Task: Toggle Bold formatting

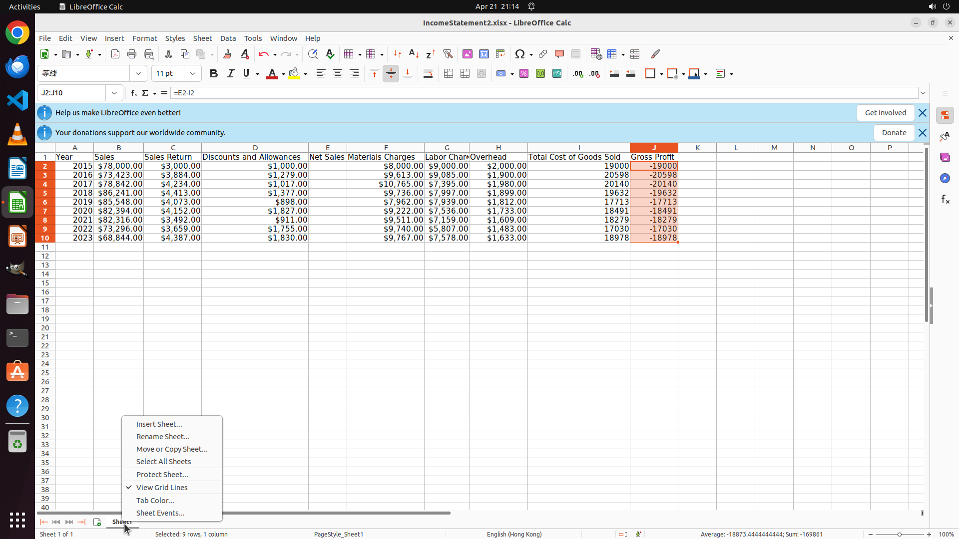Action: point(214,74)
